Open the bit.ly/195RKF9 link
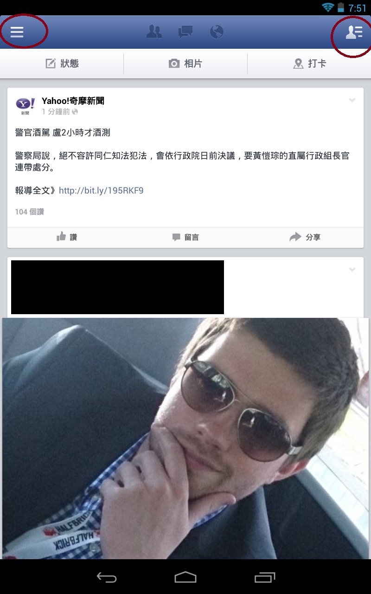 101,191
